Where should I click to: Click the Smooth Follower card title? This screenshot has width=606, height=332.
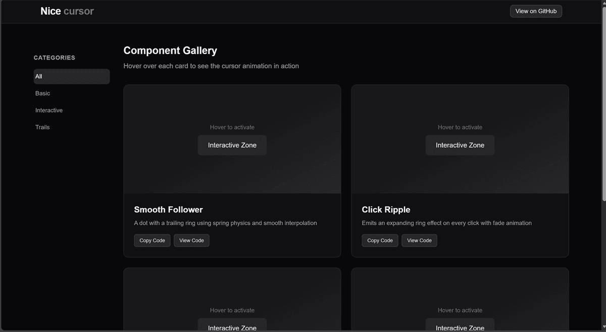168,210
